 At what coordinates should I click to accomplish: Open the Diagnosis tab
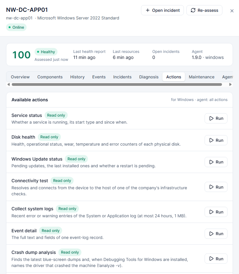tap(149, 77)
